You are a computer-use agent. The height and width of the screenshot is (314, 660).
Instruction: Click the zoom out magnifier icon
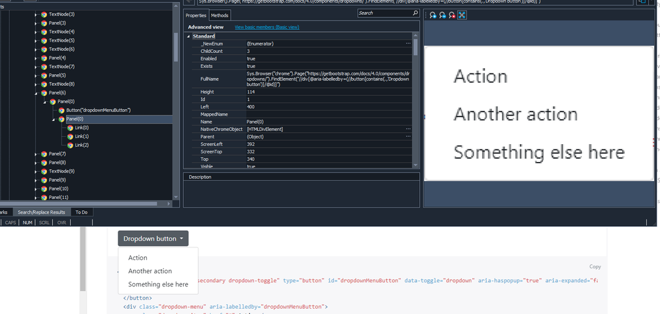click(442, 15)
